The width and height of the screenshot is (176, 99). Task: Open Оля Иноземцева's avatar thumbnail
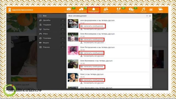click(73, 37)
